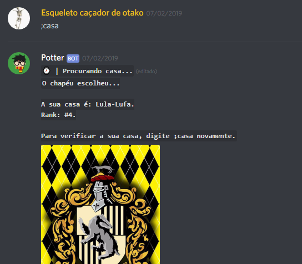Click the clock emoji in bot message
This screenshot has width=302, height=264.
pos(47,71)
